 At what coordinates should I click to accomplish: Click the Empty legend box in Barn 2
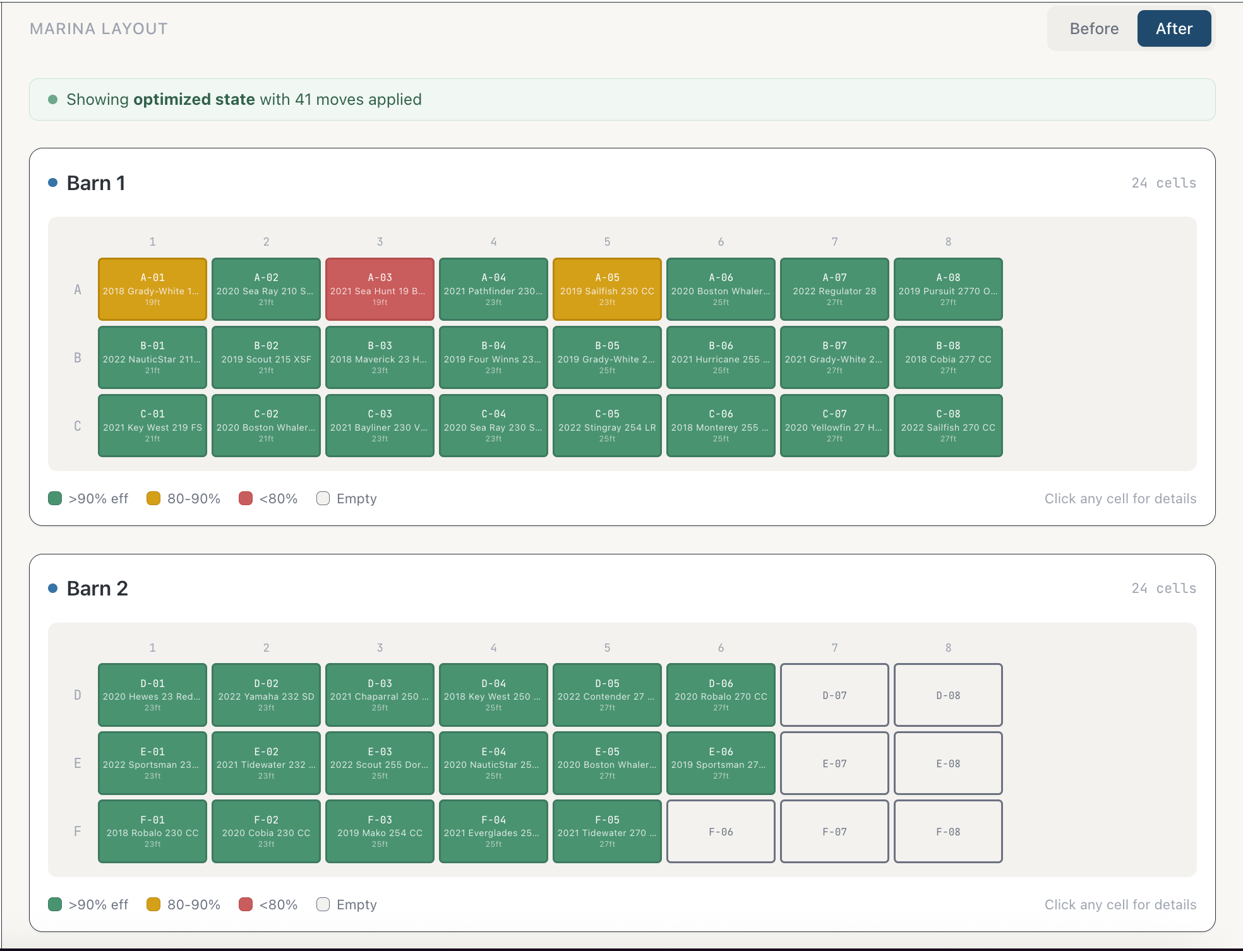323,905
